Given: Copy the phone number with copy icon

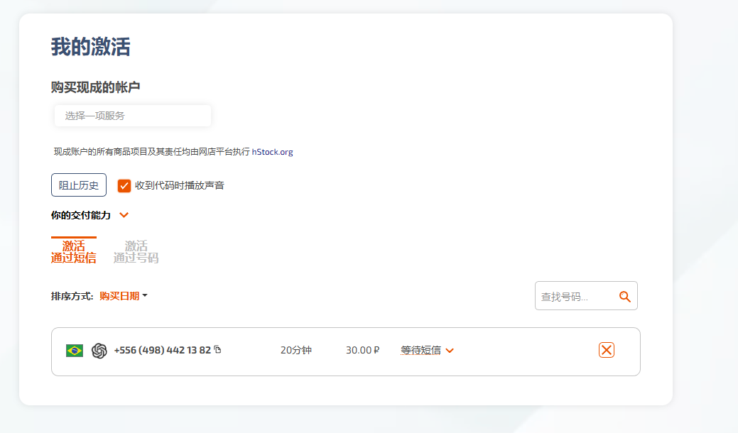Looking at the screenshot, I should coord(217,349).
